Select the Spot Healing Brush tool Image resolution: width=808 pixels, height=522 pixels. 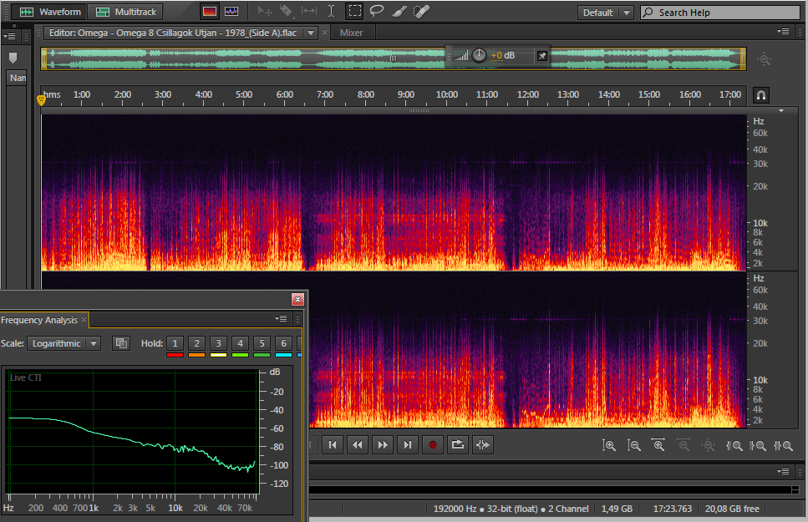(421, 12)
